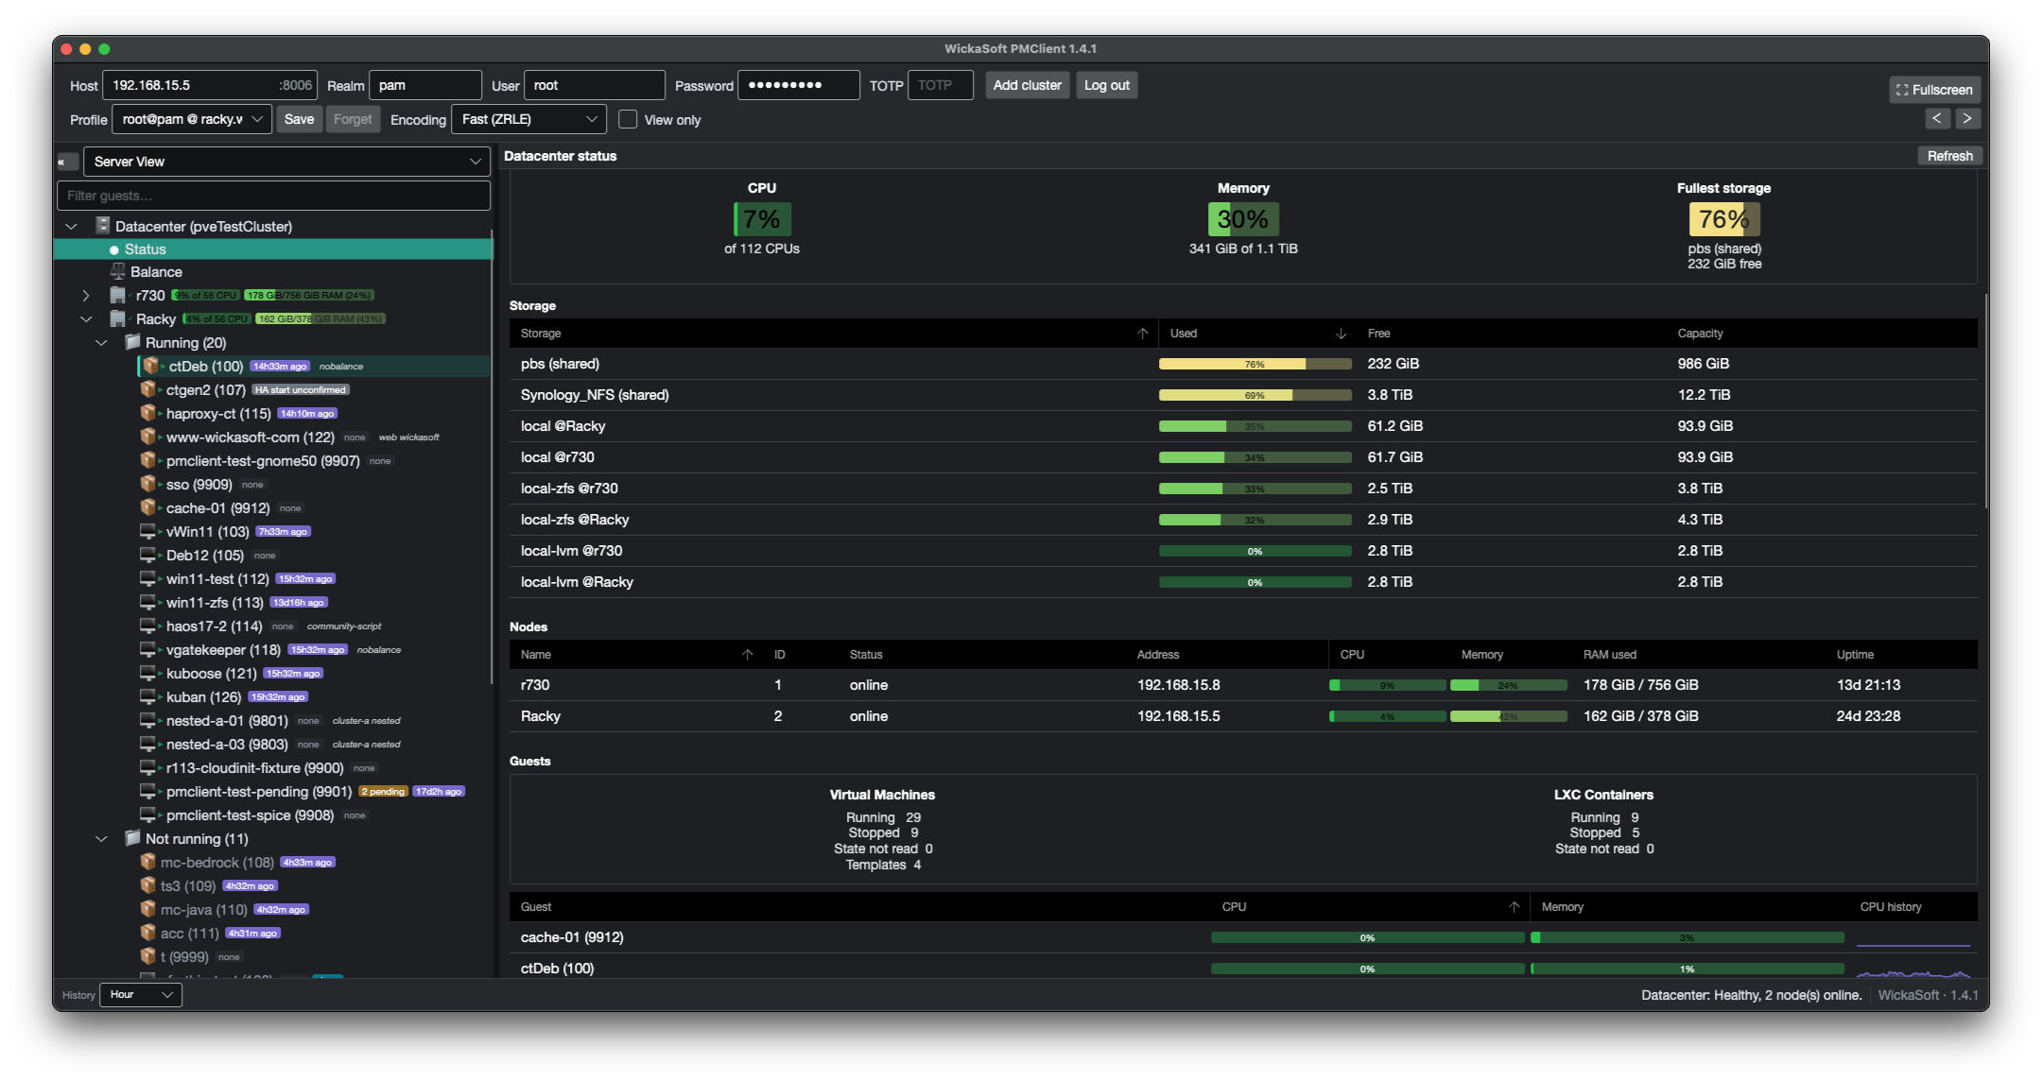Click the vWin11 (103) VM monitor icon
Image resolution: width=2042 pixels, height=1081 pixels.
(147, 531)
